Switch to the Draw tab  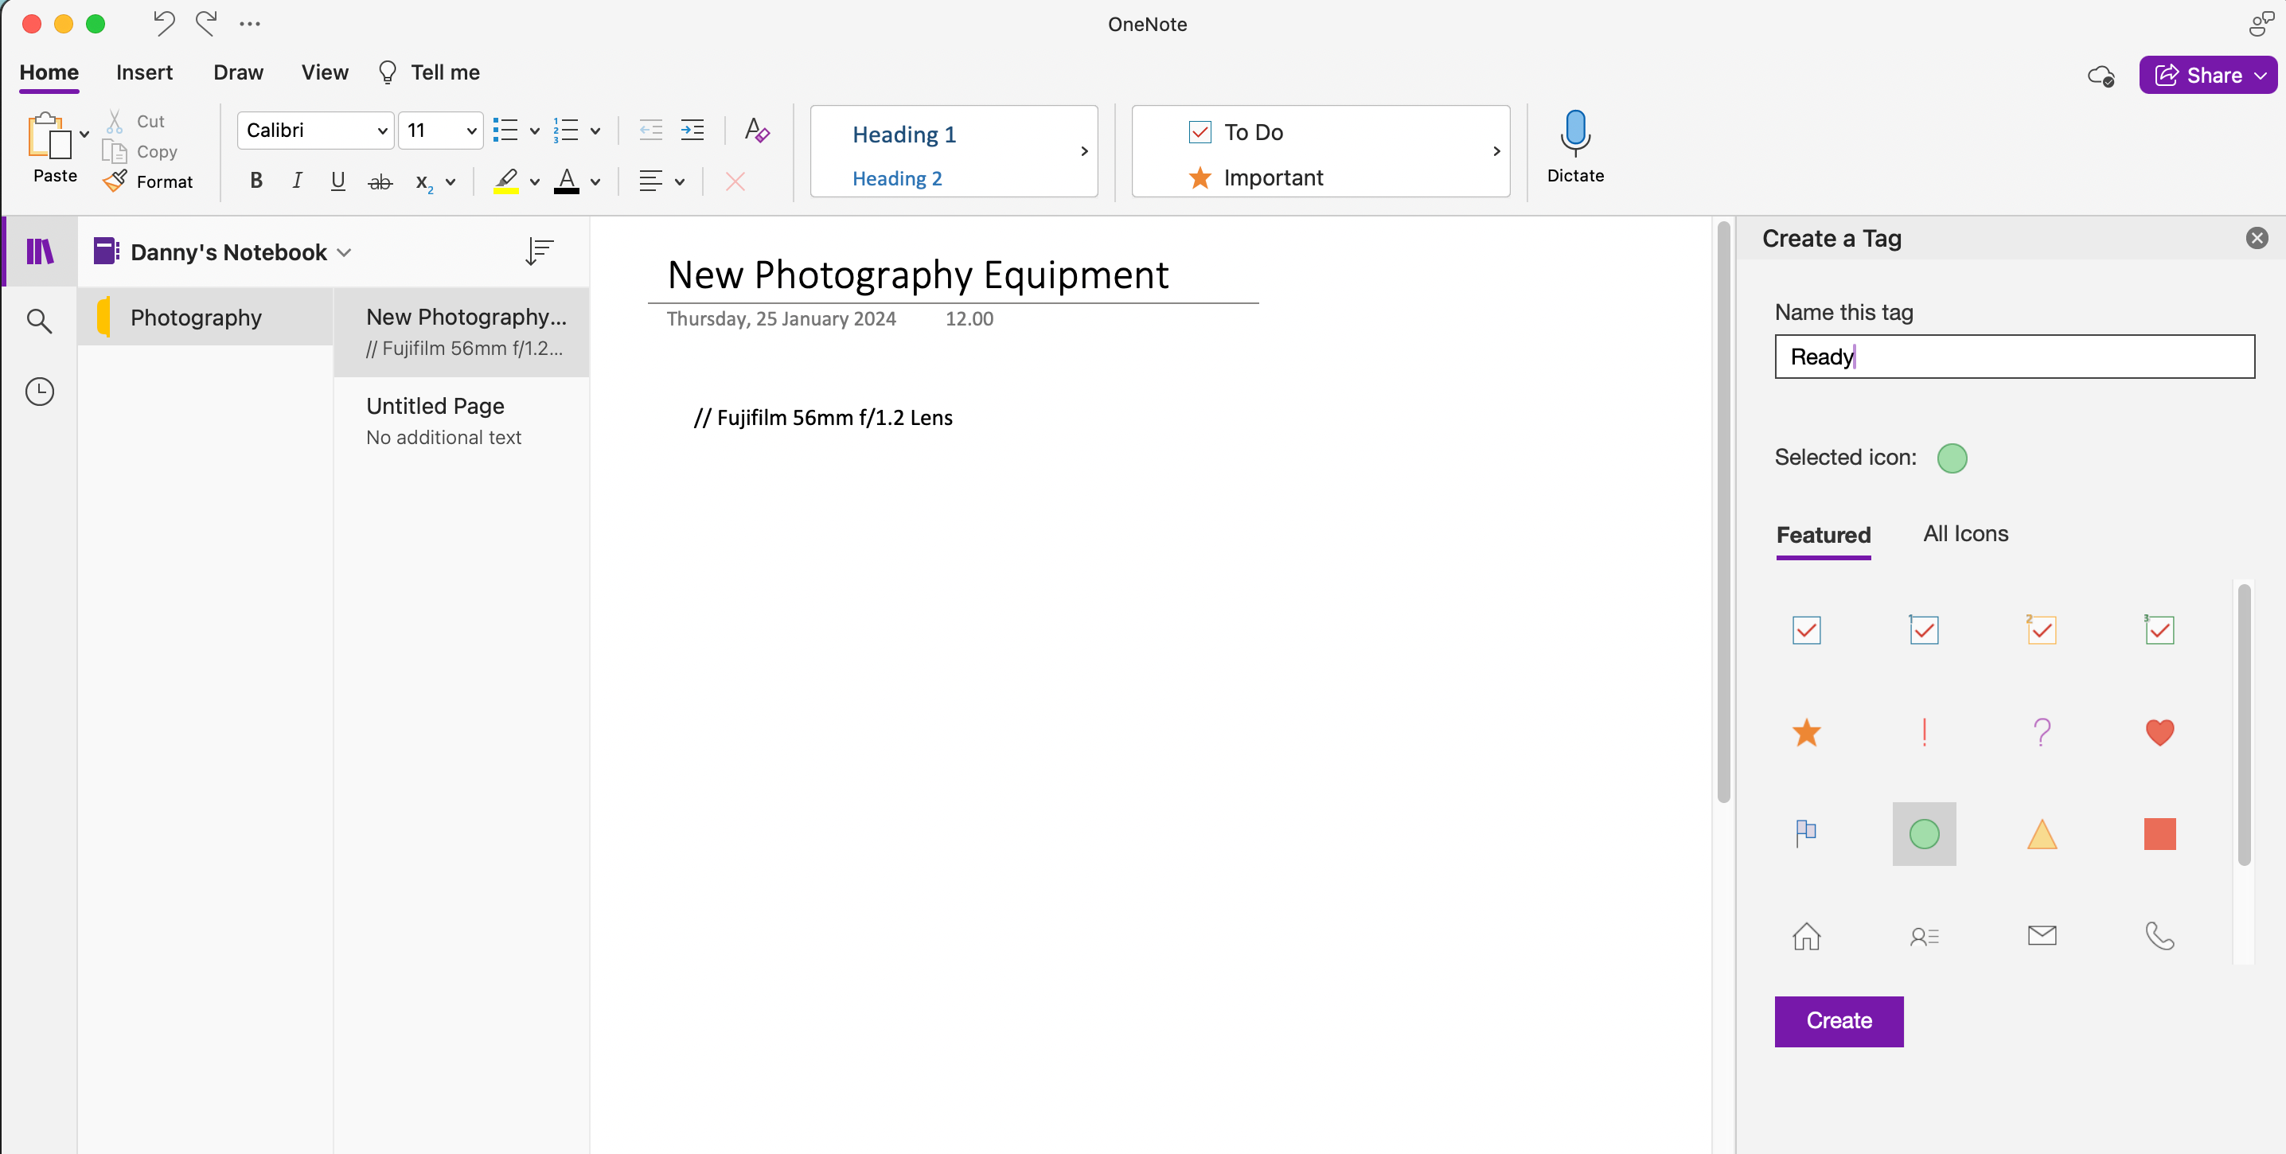238,72
